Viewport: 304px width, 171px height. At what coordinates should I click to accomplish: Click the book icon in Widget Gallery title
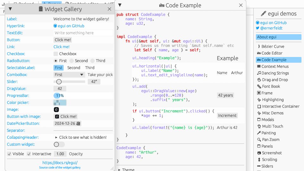coord(41,9)
